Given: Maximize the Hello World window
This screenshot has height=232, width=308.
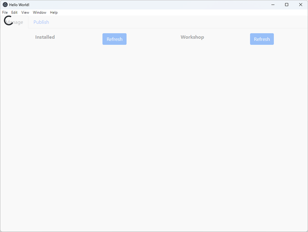Looking at the screenshot, I should click(x=286, y=5).
